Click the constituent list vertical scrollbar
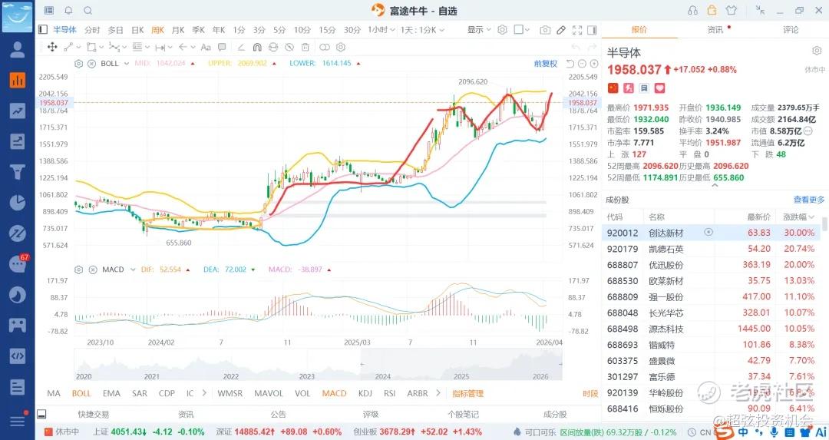 pos(824,224)
